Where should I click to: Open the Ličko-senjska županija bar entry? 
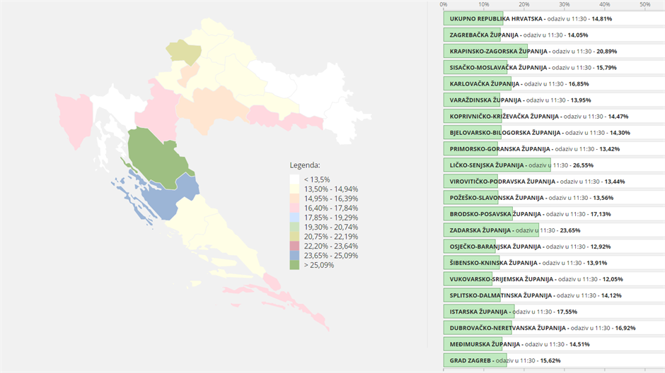[497, 165]
